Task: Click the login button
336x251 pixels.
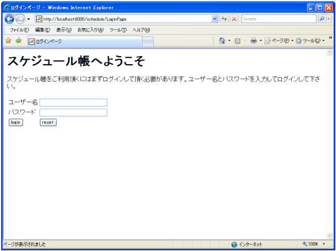Action: 16,123
